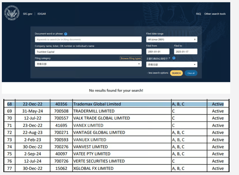This screenshot has width=239, height=175.
Task: Click the date 12-Jul-24
Action: (x=33, y=161)
